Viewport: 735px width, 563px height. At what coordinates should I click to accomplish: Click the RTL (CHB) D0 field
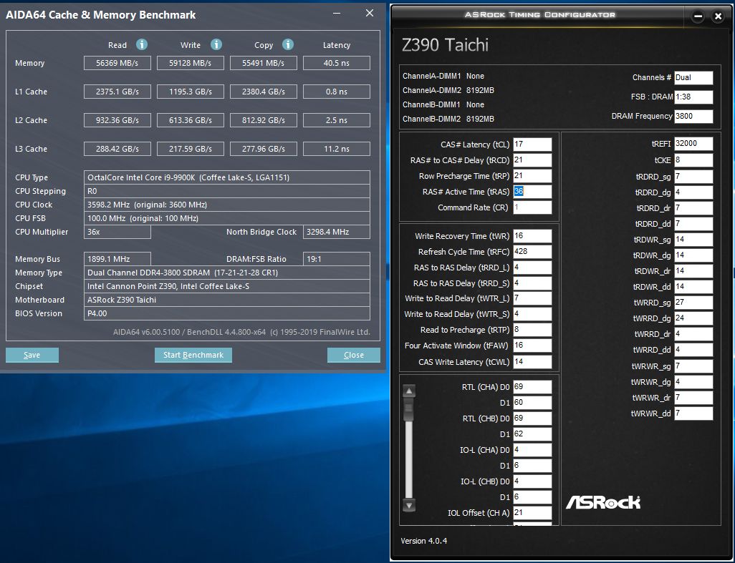[x=532, y=418]
